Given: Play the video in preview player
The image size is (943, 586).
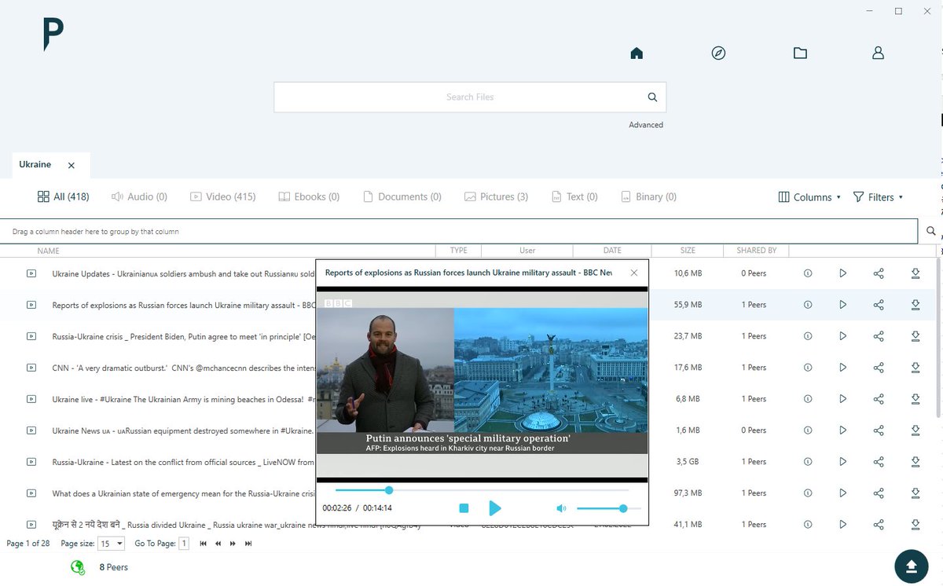Looking at the screenshot, I should (495, 508).
